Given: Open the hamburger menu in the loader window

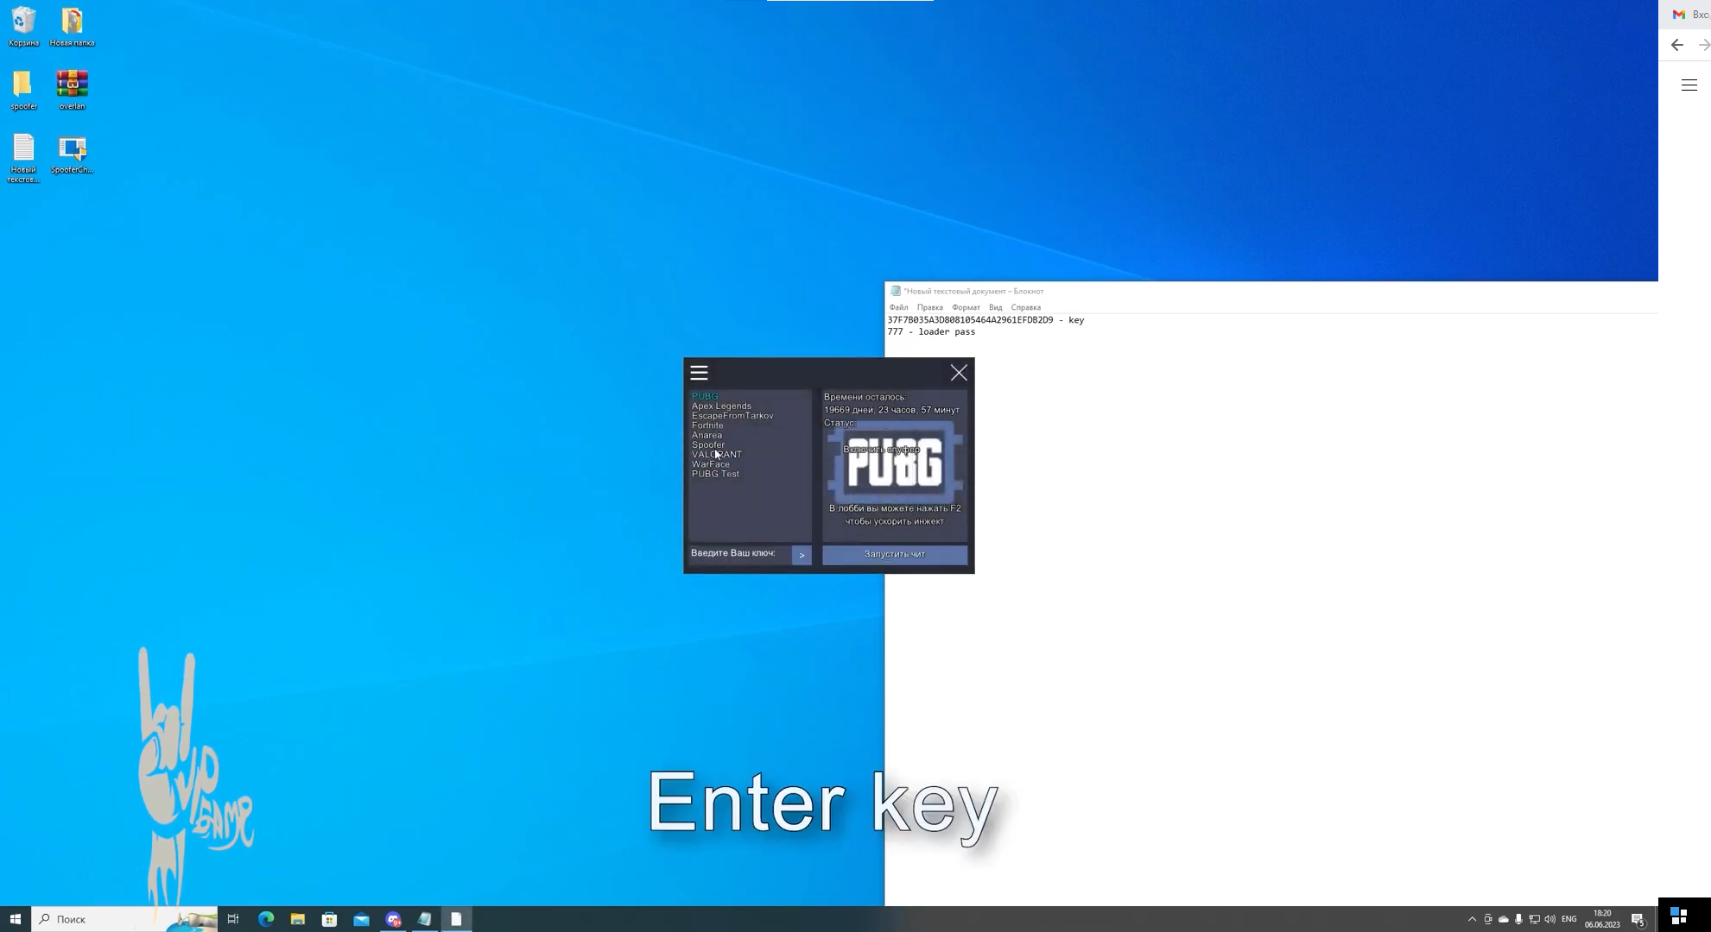Looking at the screenshot, I should click(699, 373).
